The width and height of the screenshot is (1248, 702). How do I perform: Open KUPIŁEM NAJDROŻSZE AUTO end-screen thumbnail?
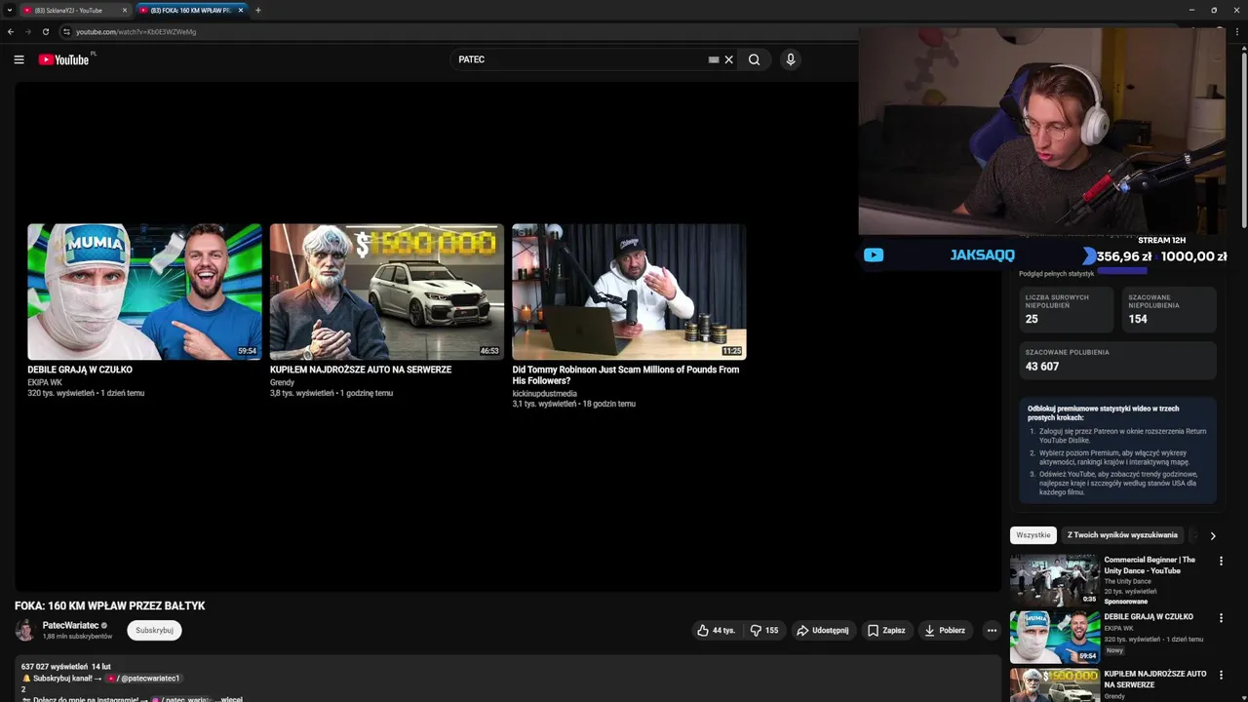(387, 292)
